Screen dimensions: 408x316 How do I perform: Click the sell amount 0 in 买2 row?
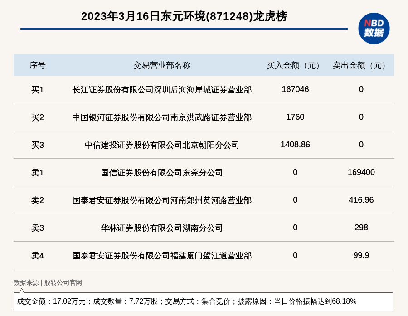click(361, 117)
